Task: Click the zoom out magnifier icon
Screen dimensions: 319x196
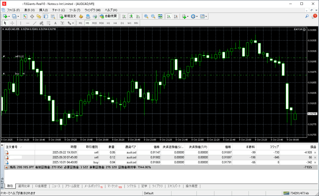Action: coord(153,16)
